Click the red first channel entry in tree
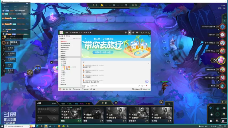The image size is (228, 128). point(64,42)
